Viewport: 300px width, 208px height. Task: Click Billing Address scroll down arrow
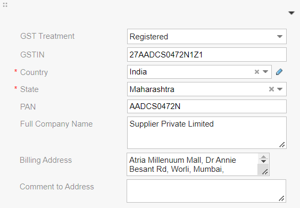pos(263,162)
